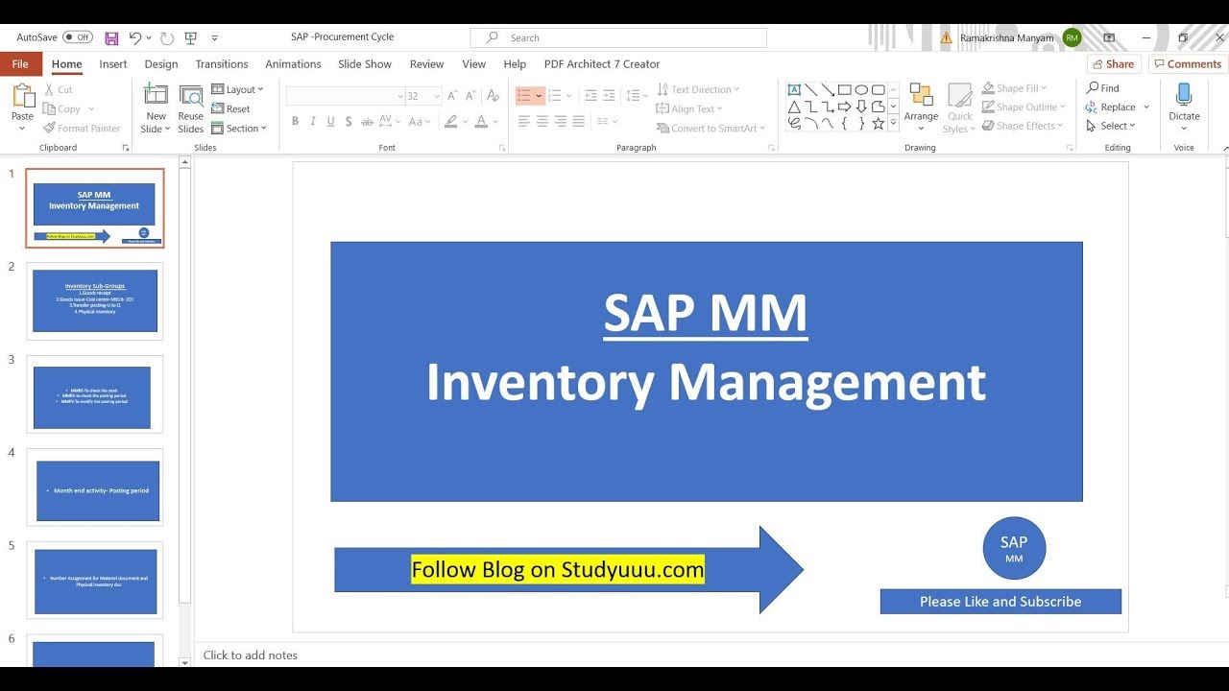This screenshot has width=1229, height=691.
Task: Switch to Design tab
Action: [x=161, y=64]
